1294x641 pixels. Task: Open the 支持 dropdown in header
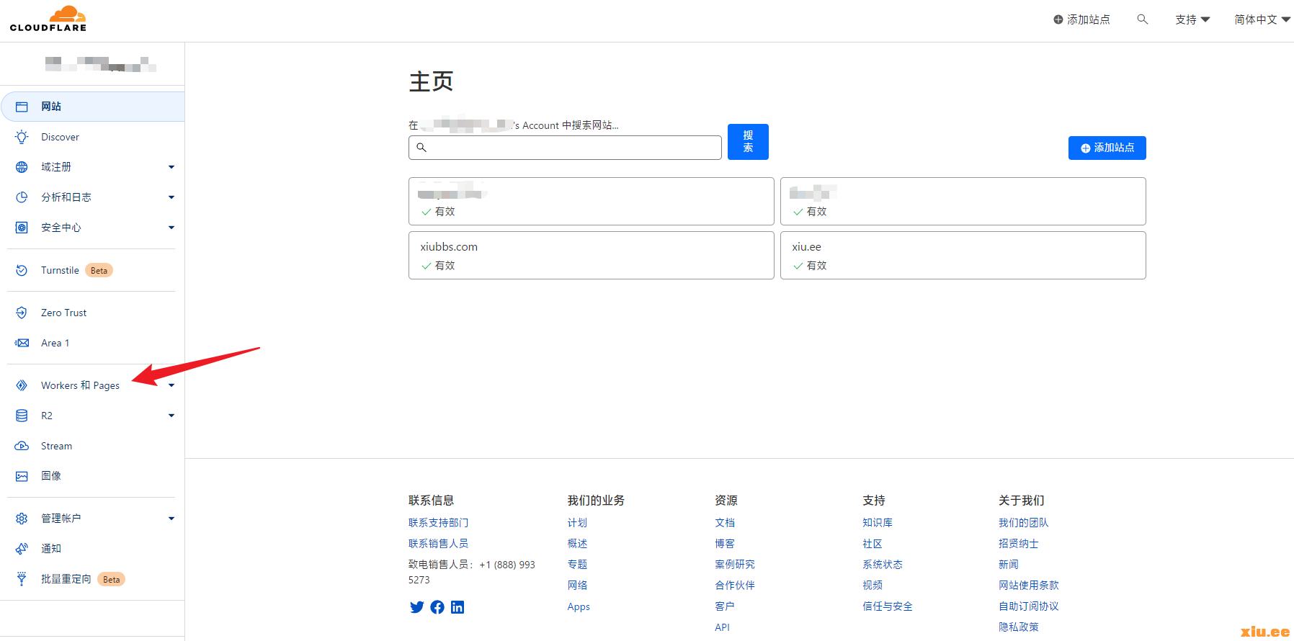pos(1192,19)
